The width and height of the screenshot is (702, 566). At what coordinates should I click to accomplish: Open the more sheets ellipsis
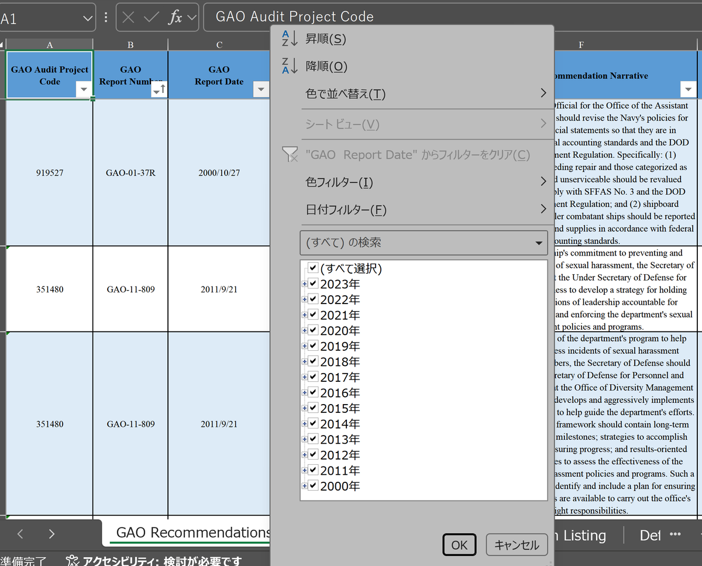(x=675, y=534)
